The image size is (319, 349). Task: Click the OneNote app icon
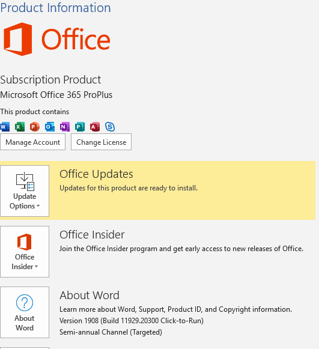tap(65, 127)
